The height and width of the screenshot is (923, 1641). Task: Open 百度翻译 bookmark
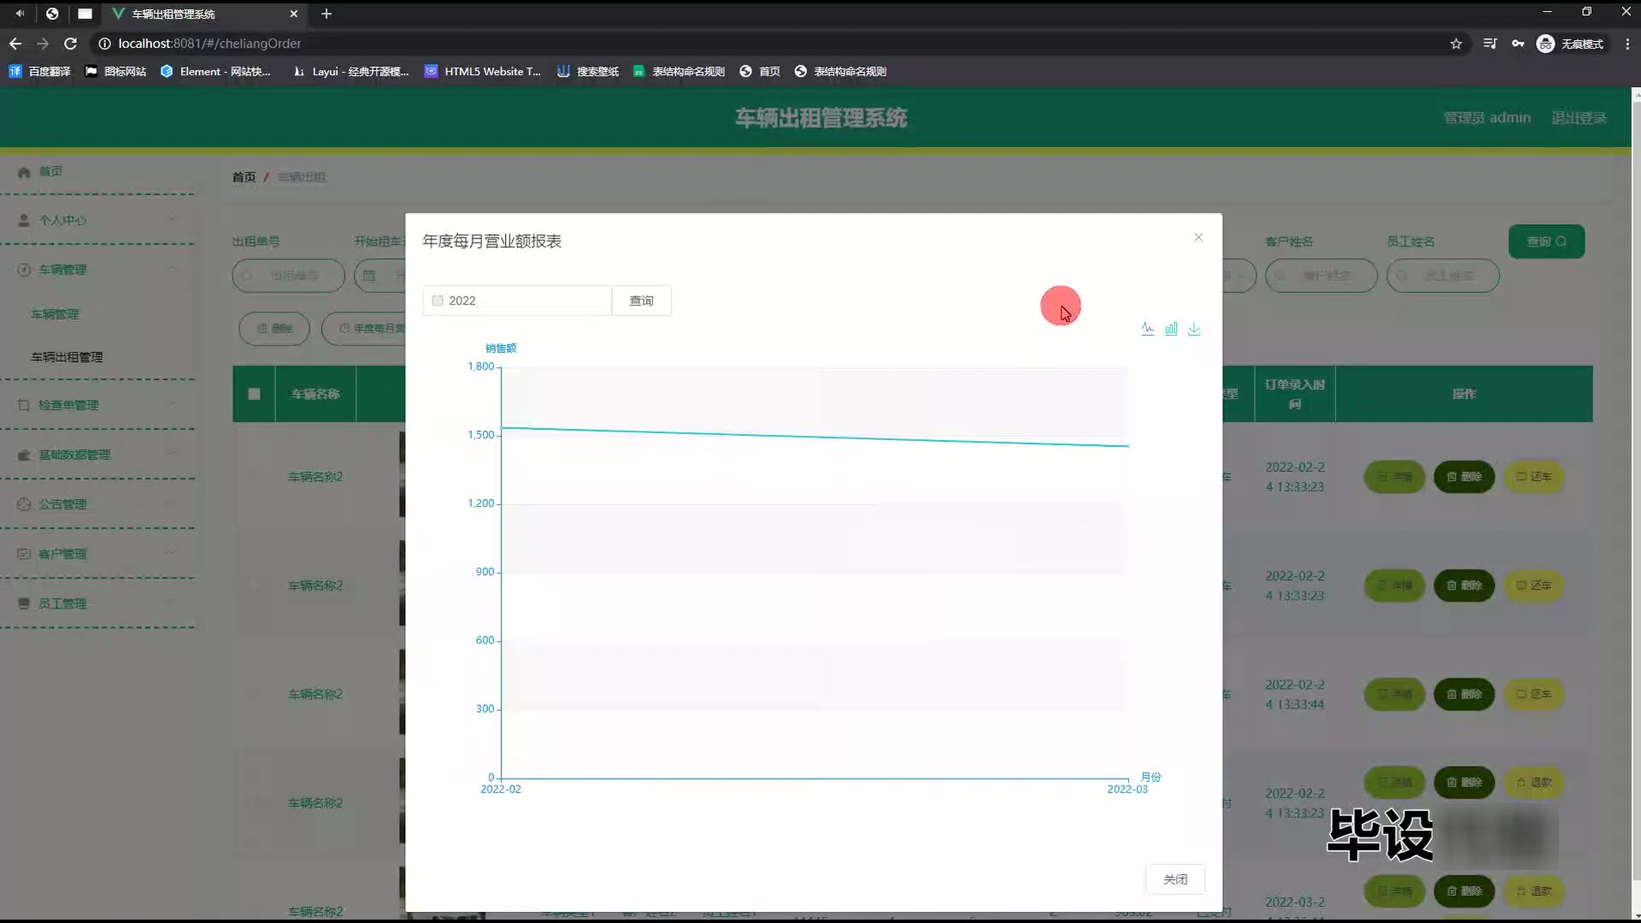click(39, 72)
